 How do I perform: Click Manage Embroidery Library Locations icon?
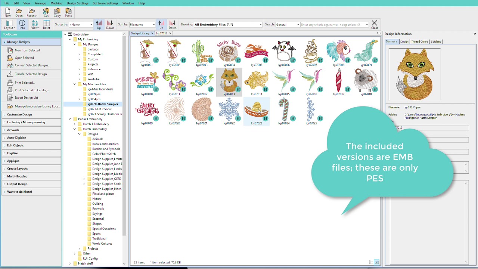tap(10, 106)
